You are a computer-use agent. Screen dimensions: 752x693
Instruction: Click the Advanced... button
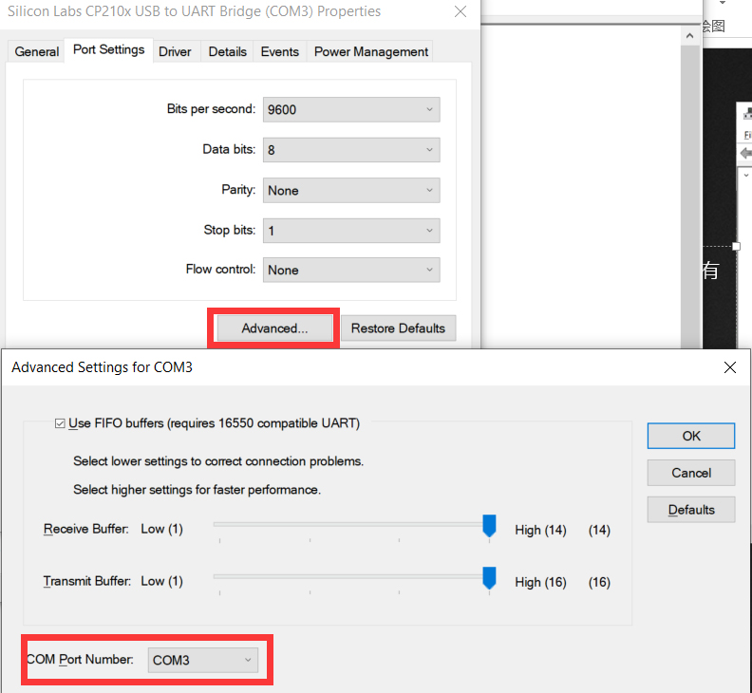pos(274,328)
